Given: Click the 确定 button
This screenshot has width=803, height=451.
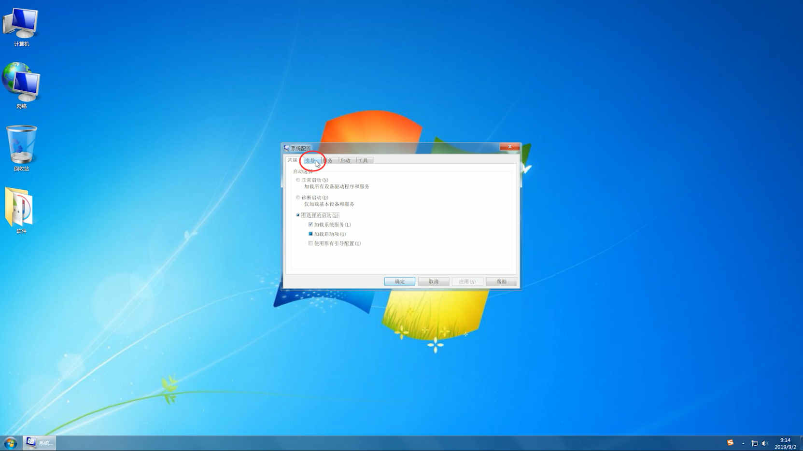Looking at the screenshot, I should 399,282.
